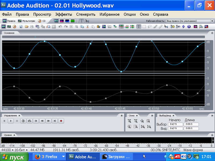Click the Crop tool icon

coord(77,27)
